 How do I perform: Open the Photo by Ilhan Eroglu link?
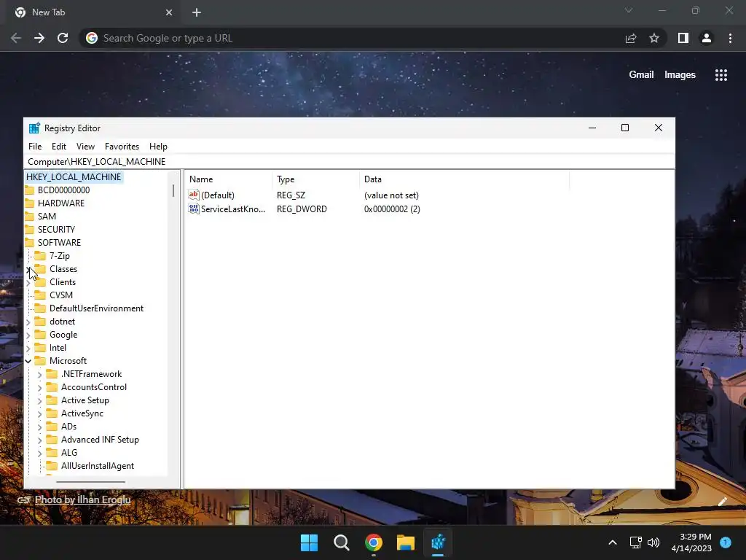pos(82,499)
